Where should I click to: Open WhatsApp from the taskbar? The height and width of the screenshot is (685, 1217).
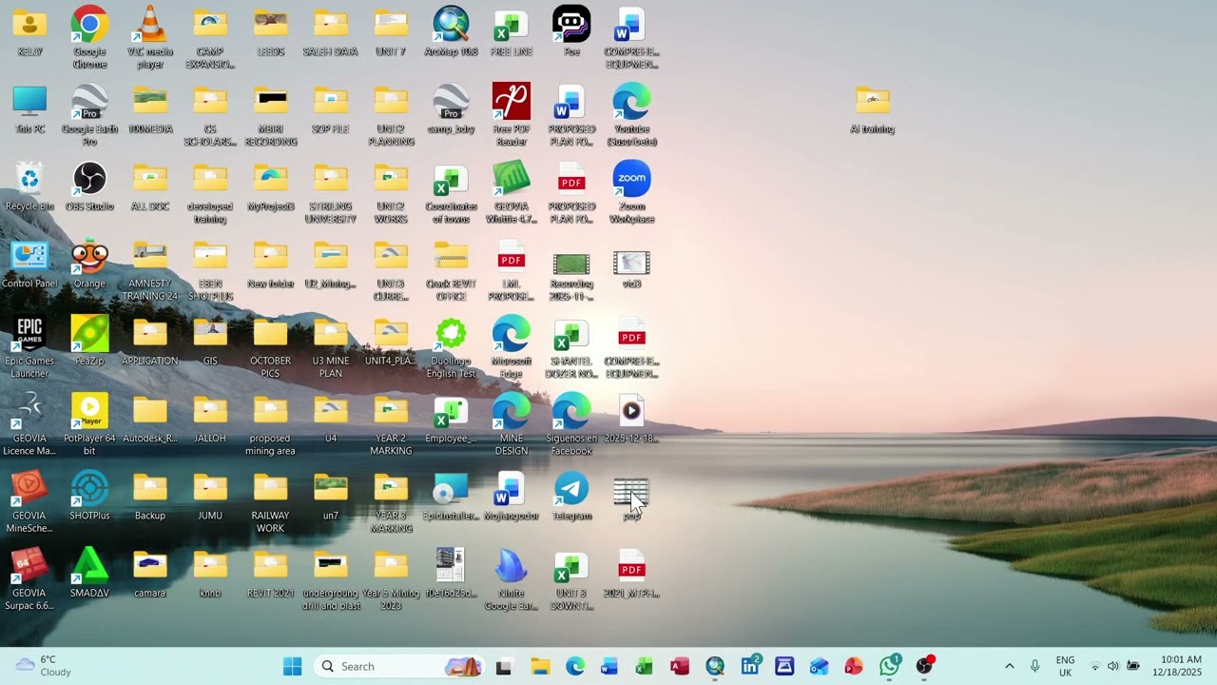point(889,666)
